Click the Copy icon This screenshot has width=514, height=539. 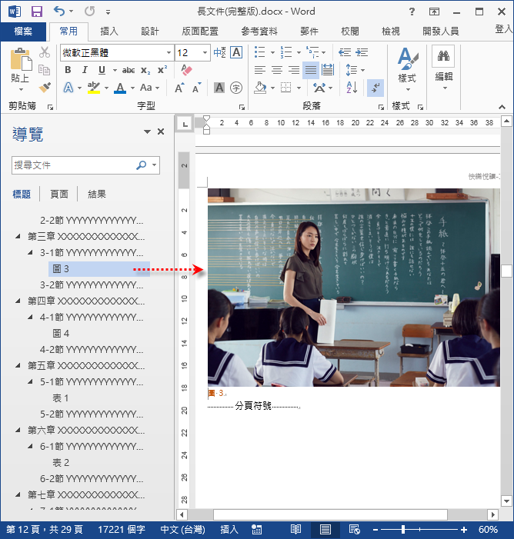click(45, 70)
